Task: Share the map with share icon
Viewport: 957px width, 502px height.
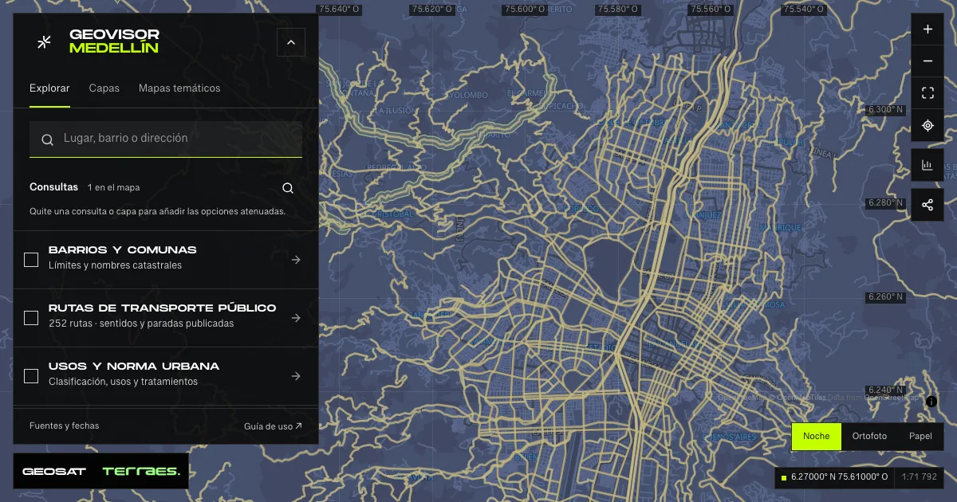Action: pos(927,205)
